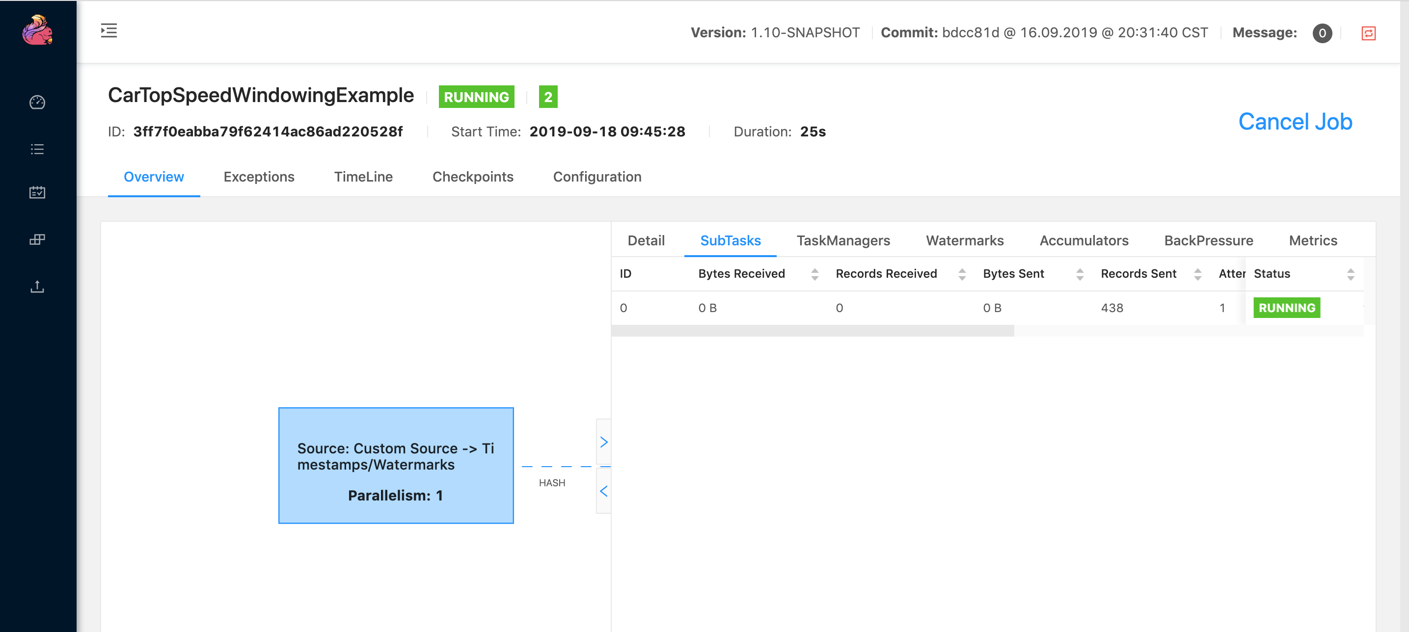Expand panel with right chevron arrow
Viewport: 1409px width, 632px height.
(603, 442)
